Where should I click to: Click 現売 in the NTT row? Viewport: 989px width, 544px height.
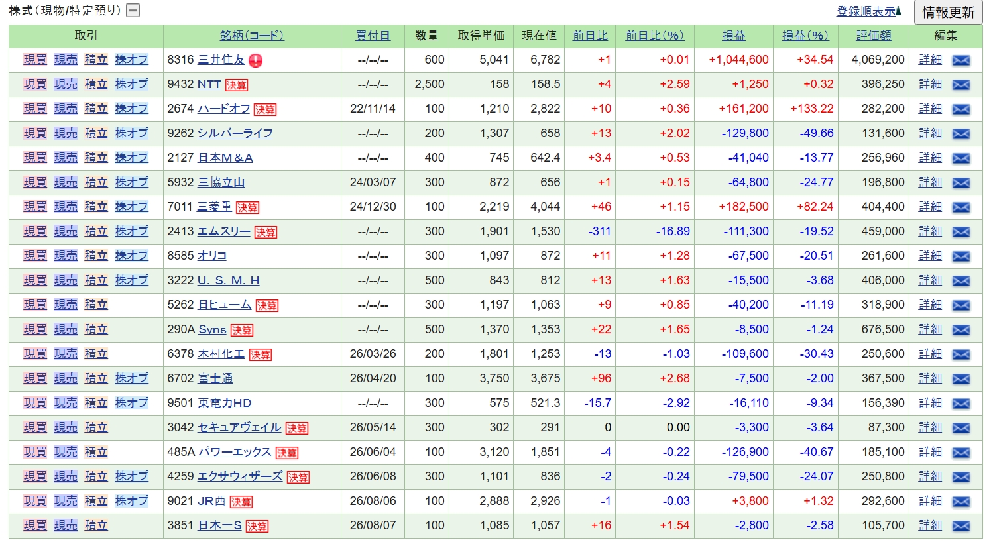66,84
